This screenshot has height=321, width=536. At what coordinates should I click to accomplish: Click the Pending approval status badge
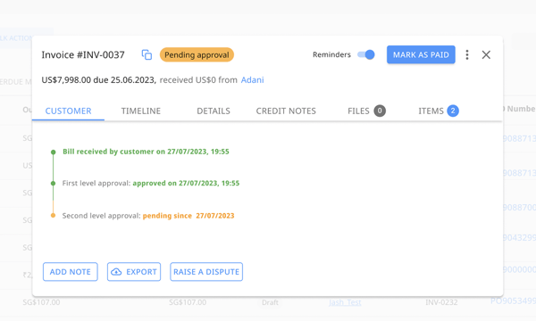[197, 55]
